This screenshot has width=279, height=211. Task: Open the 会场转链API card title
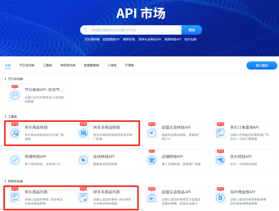pos(104,157)
